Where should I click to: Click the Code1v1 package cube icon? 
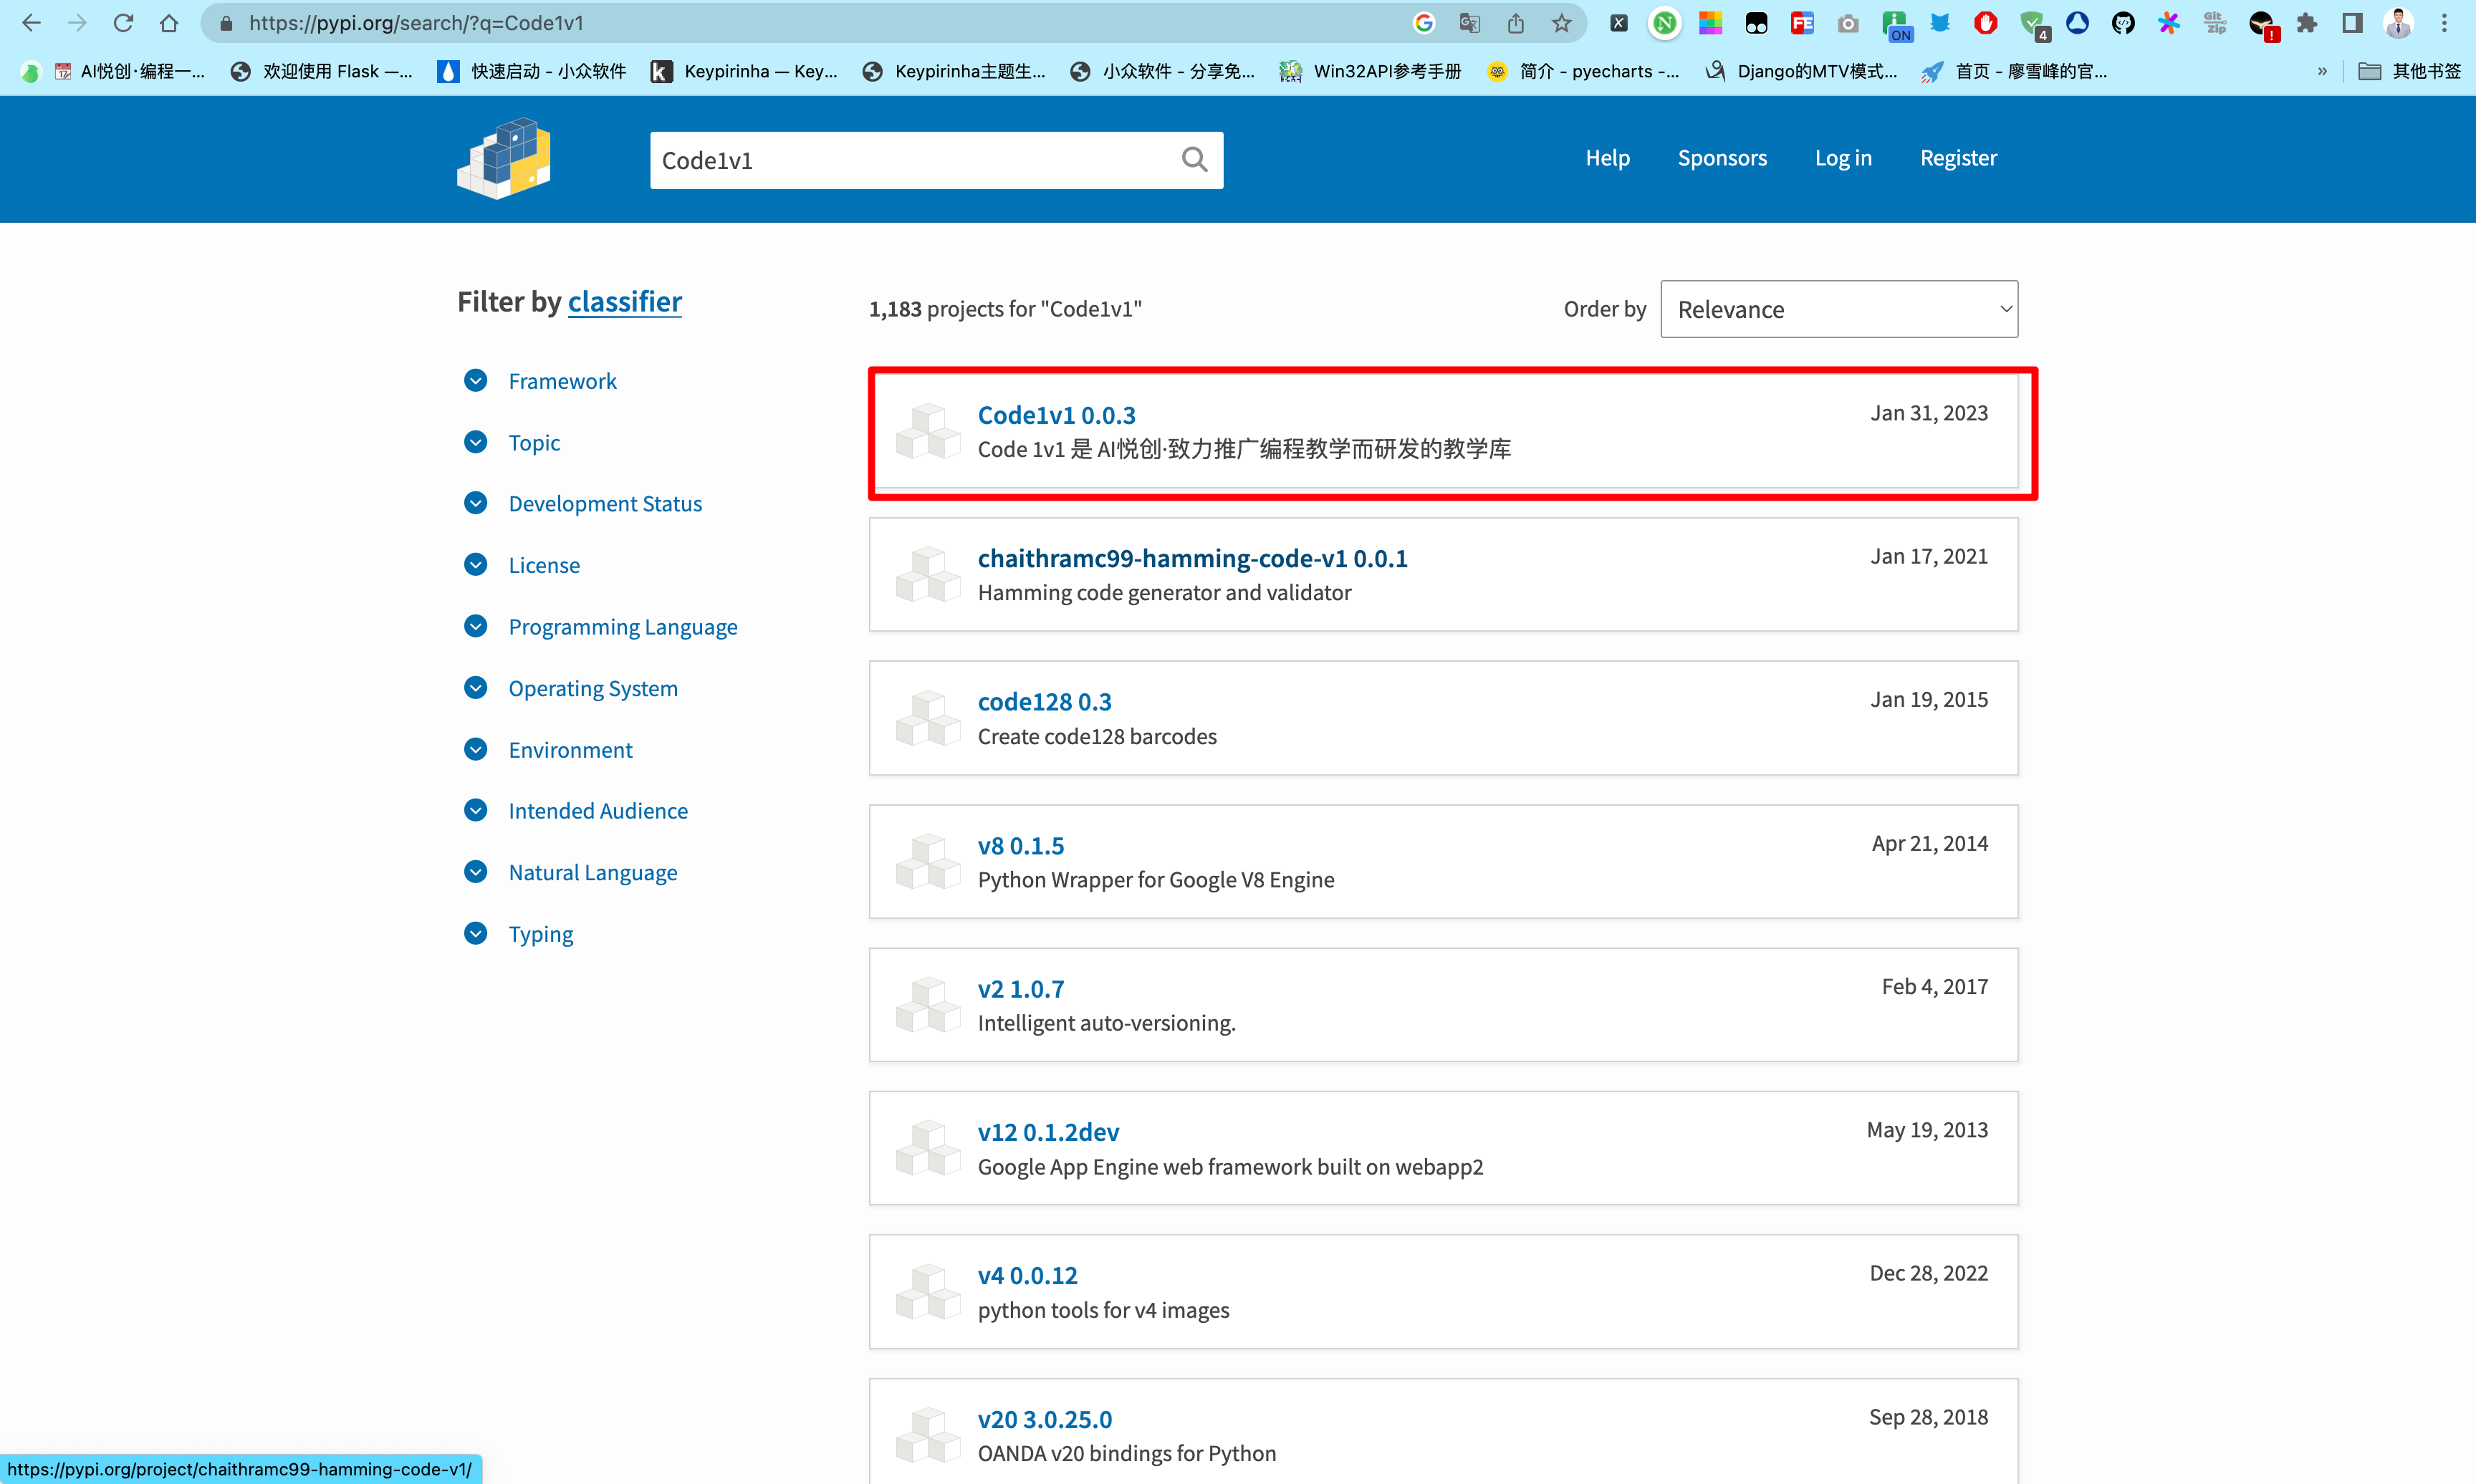click(x=927, y=431)
